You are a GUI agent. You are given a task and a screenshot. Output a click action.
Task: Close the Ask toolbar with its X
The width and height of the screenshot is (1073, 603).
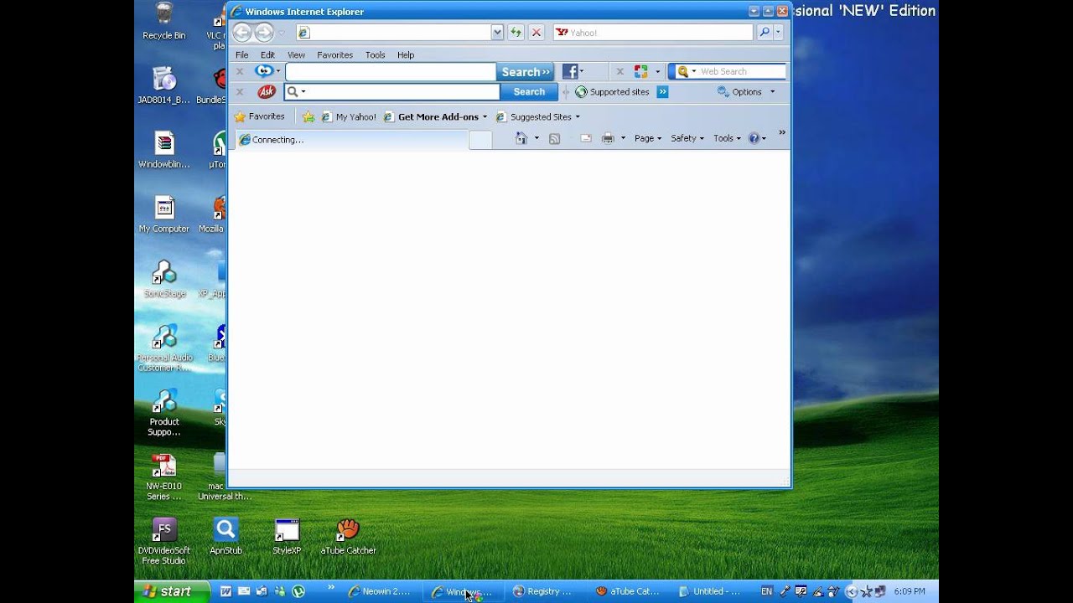click(240, 92)
